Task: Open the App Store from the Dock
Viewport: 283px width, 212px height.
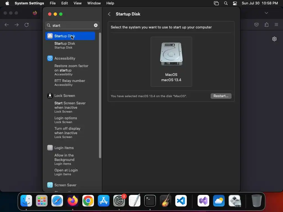Action: pos(104,201)
